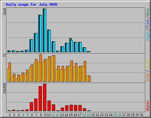Click the 241839 maximum KBytes label

tap(4, 88)
